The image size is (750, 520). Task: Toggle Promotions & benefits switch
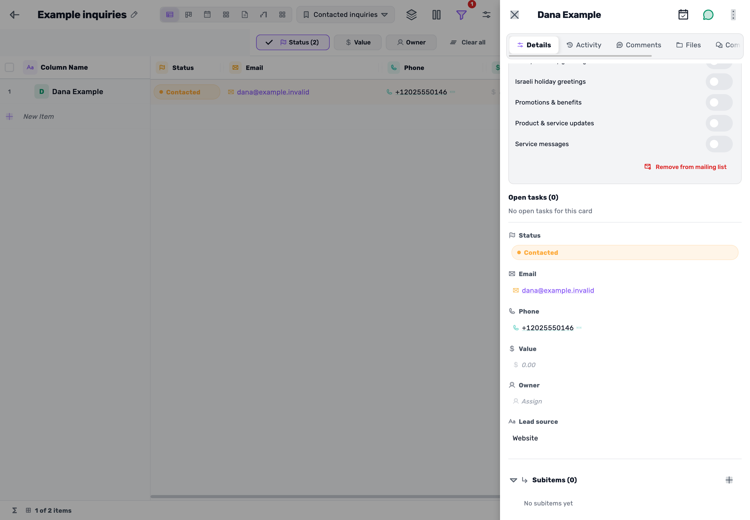(719, 103)
